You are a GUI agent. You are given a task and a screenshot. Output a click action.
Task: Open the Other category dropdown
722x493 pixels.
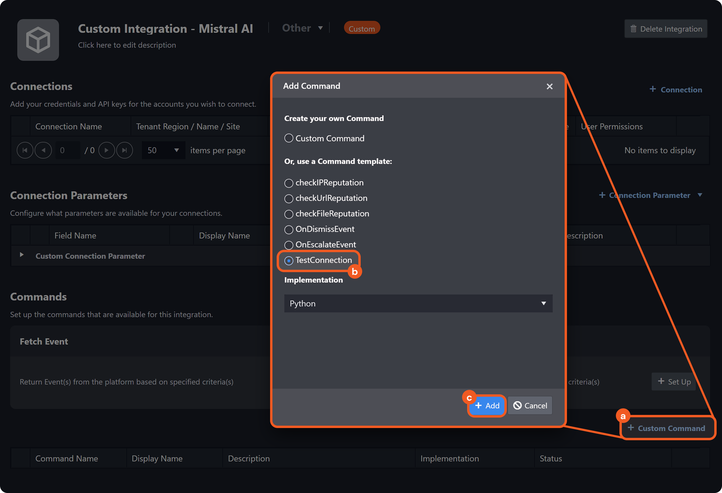click(x=302, y=28)
